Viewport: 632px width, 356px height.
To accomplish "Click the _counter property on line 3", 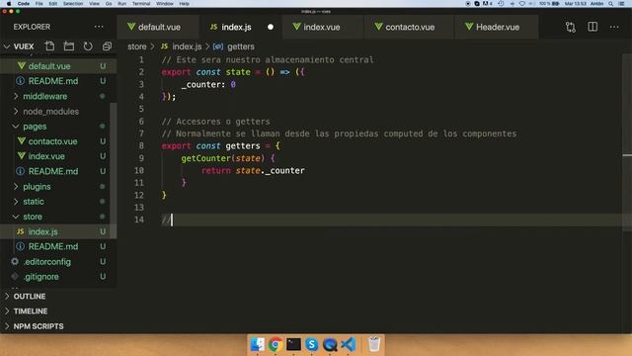I will (200, 84).
